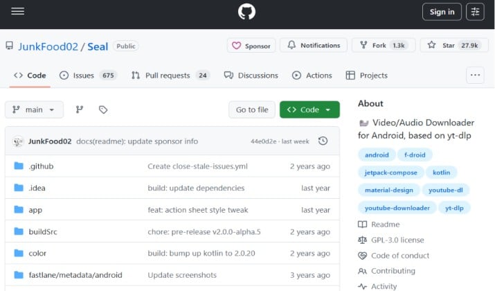Open the kotlin topic tag

[441, 173]
